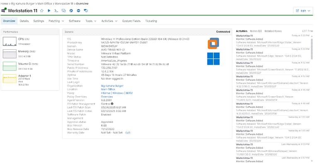Open the Notes (0) tab
This screenshot has width=318, height=166.
(x=256, y=31)
